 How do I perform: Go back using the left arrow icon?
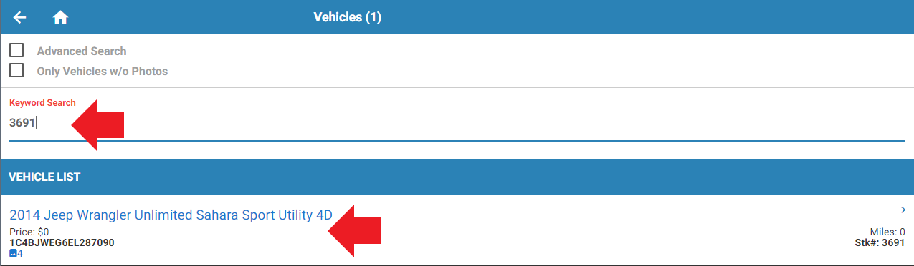[x=20, y=17]
